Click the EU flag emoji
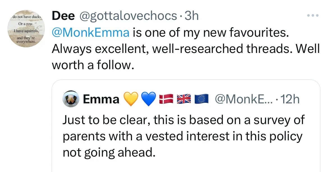 (x=202, y=99)
